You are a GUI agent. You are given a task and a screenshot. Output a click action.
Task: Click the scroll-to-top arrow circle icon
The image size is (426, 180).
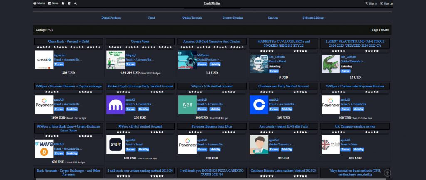387,172
